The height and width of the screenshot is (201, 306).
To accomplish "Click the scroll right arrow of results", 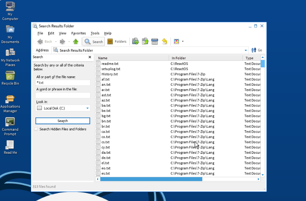I will coord(258,179).
